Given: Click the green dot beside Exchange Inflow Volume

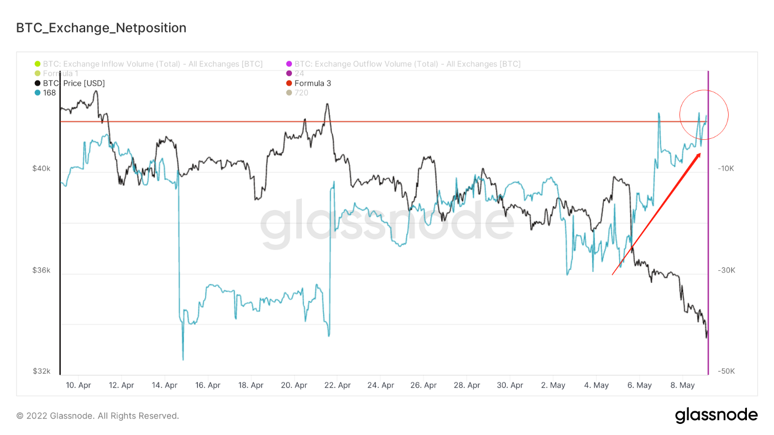Looking at the screenshot, I should (38, 64).
